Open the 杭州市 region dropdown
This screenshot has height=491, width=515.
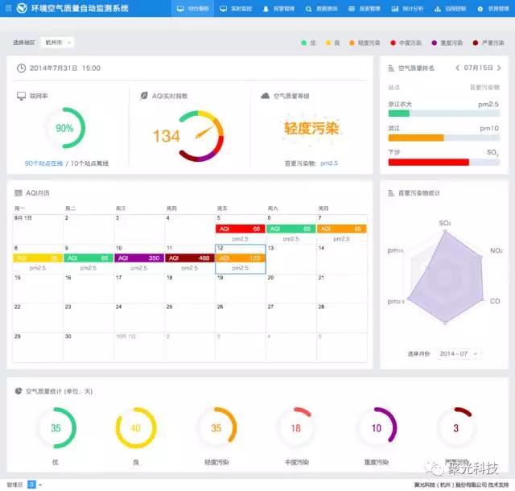pyautogui.click(x=57, y=43)
